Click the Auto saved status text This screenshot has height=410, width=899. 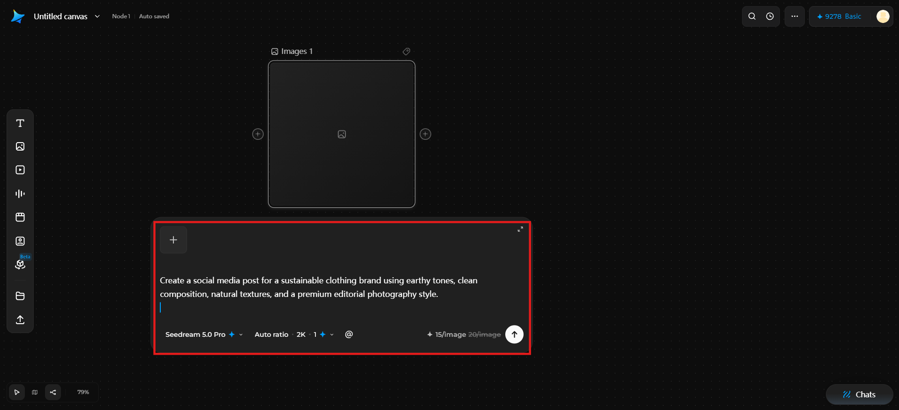click(154, 16)
